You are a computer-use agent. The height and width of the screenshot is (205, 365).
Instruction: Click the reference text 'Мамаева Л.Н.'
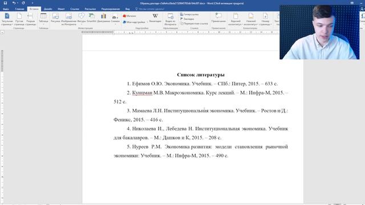point(147,110)
